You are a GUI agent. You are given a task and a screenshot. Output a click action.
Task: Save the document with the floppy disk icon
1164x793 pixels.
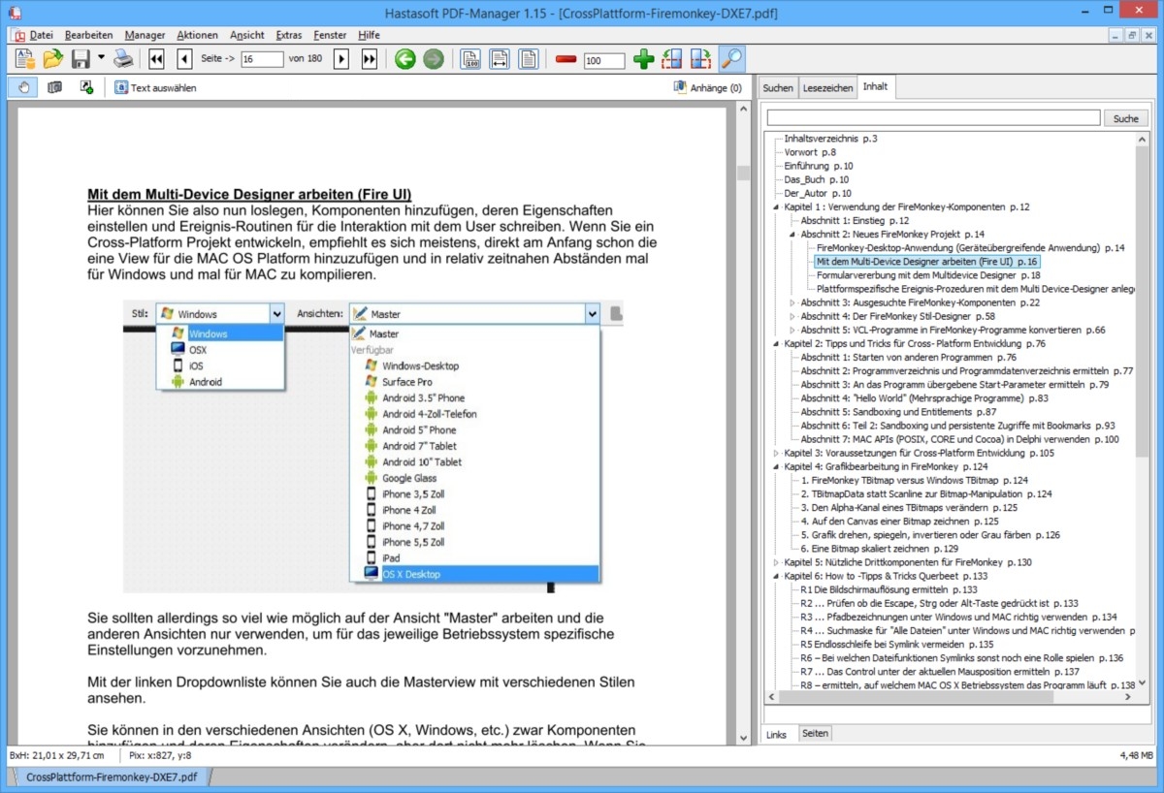tap(81, 59)
